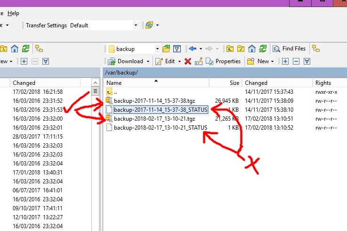Click the red X Delete icon

coord(188,61)
